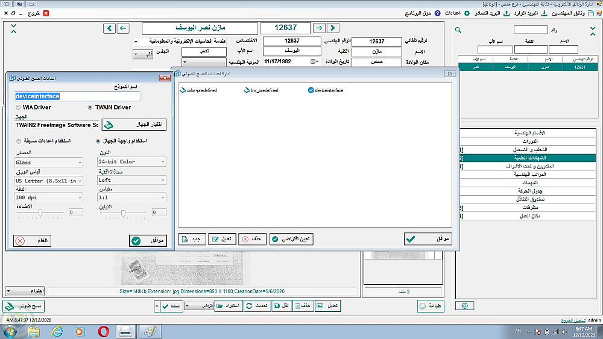Click the brightness value box showing 0
This screenshot has width=603, height=339.
pyautogui.click(x=76, y=213)
